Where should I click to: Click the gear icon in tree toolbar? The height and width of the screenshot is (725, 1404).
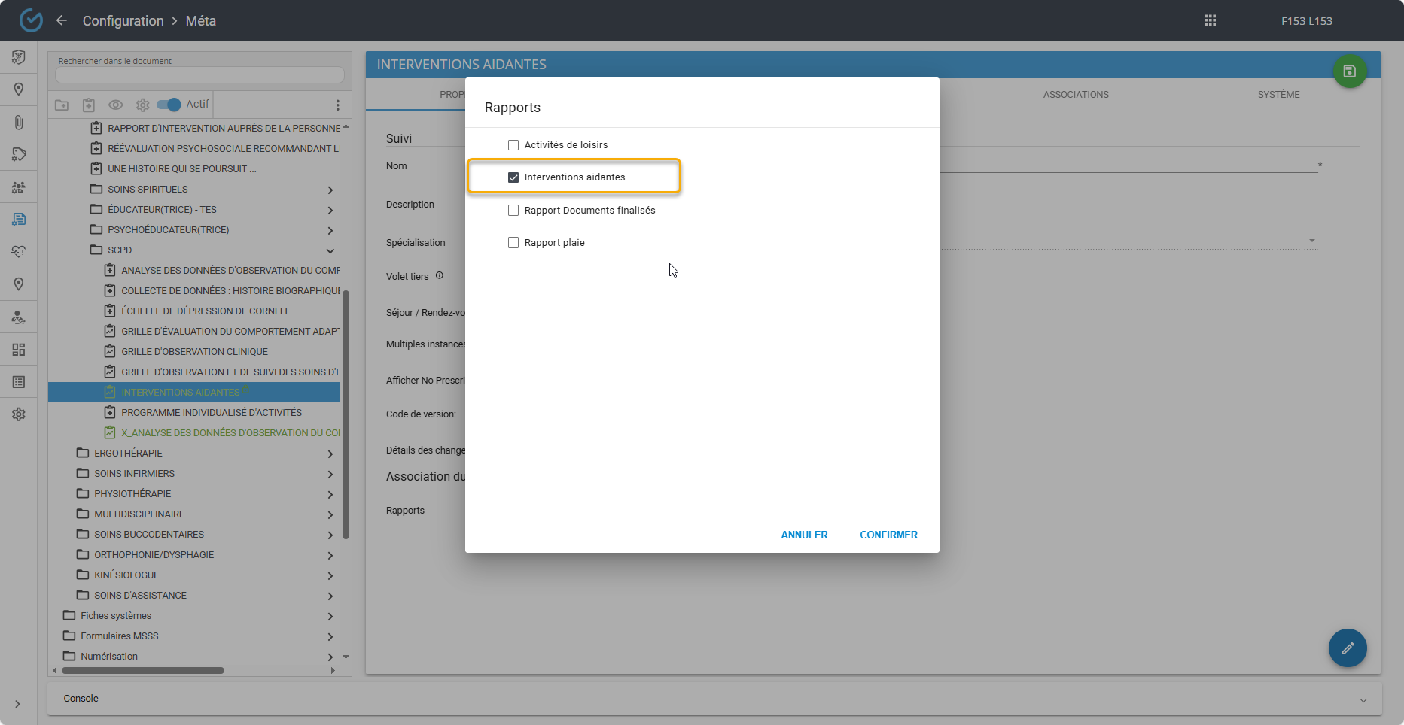(142, 105)
